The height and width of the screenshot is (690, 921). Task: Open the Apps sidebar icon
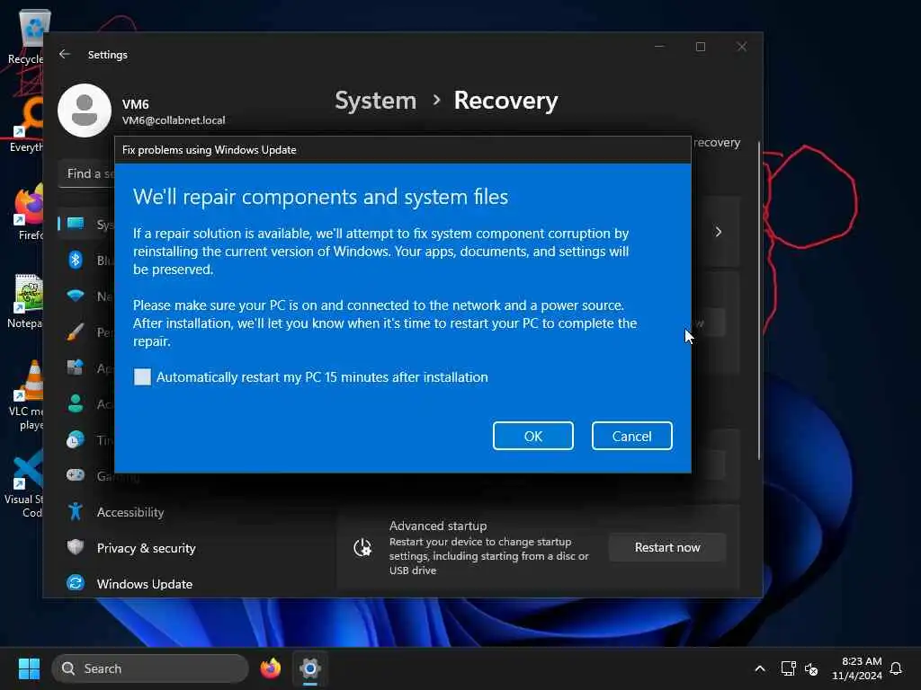[x=76, y=367]
